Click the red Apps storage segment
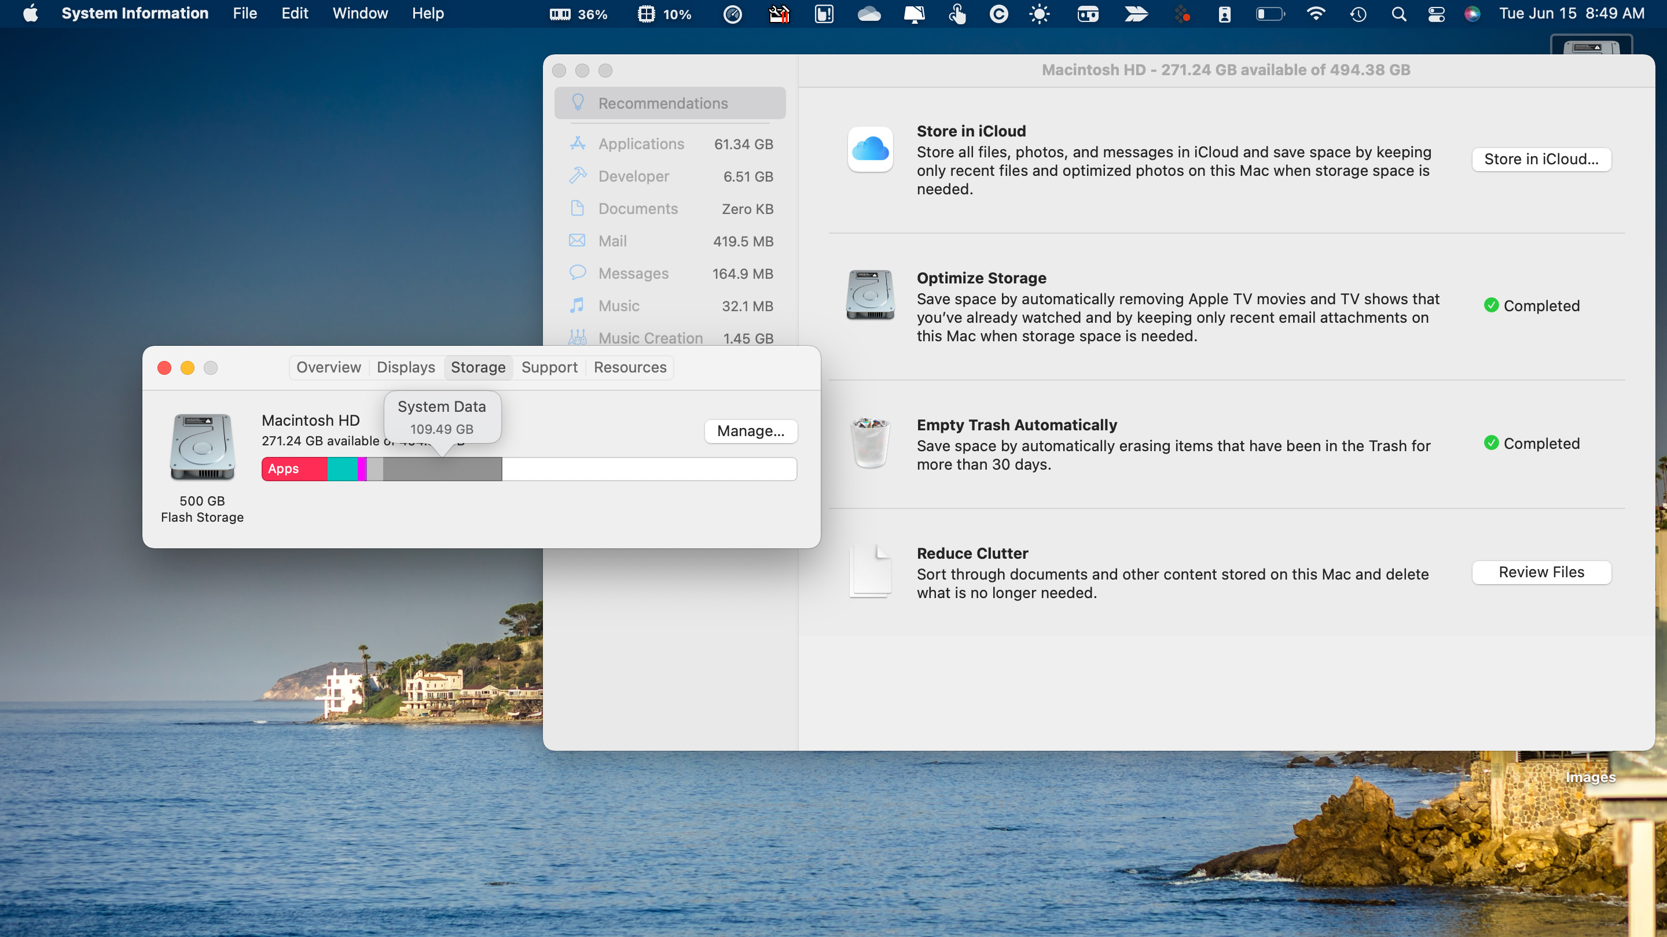This screenshot has width=1667, height=937. (x=295, y=469)
